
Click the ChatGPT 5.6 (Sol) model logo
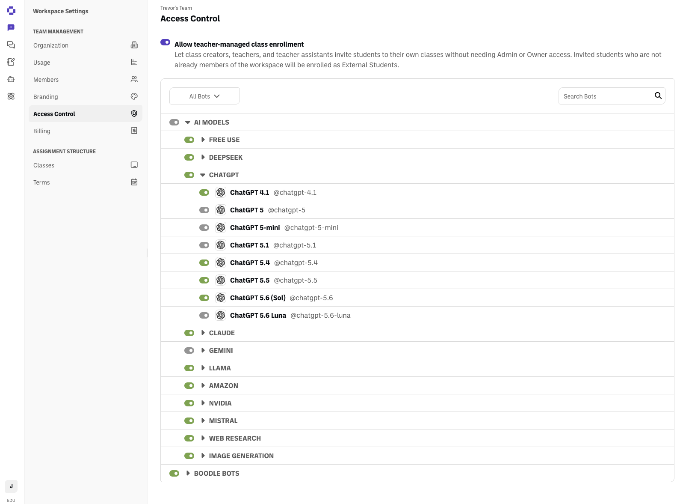tap(221, 298)
